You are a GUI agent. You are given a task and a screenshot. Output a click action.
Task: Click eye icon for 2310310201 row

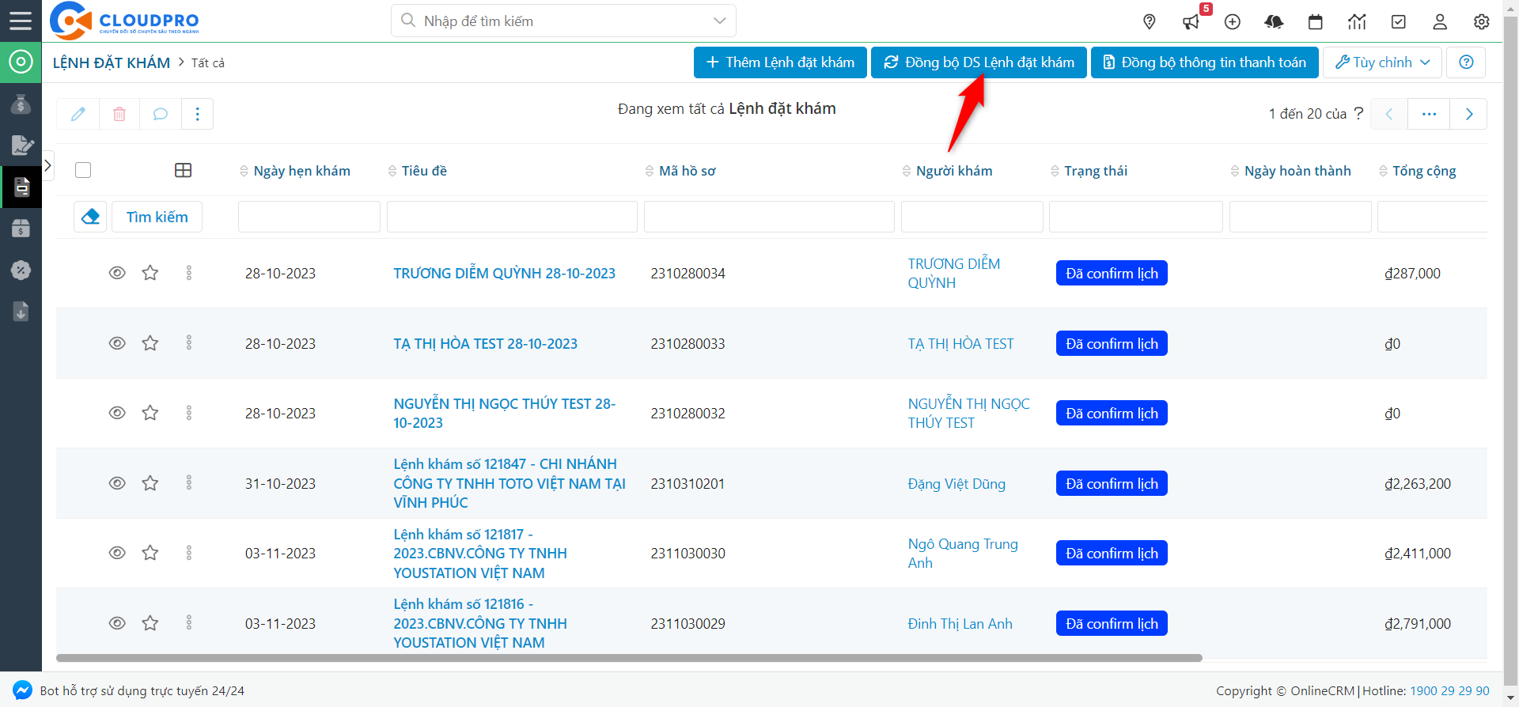117,483
